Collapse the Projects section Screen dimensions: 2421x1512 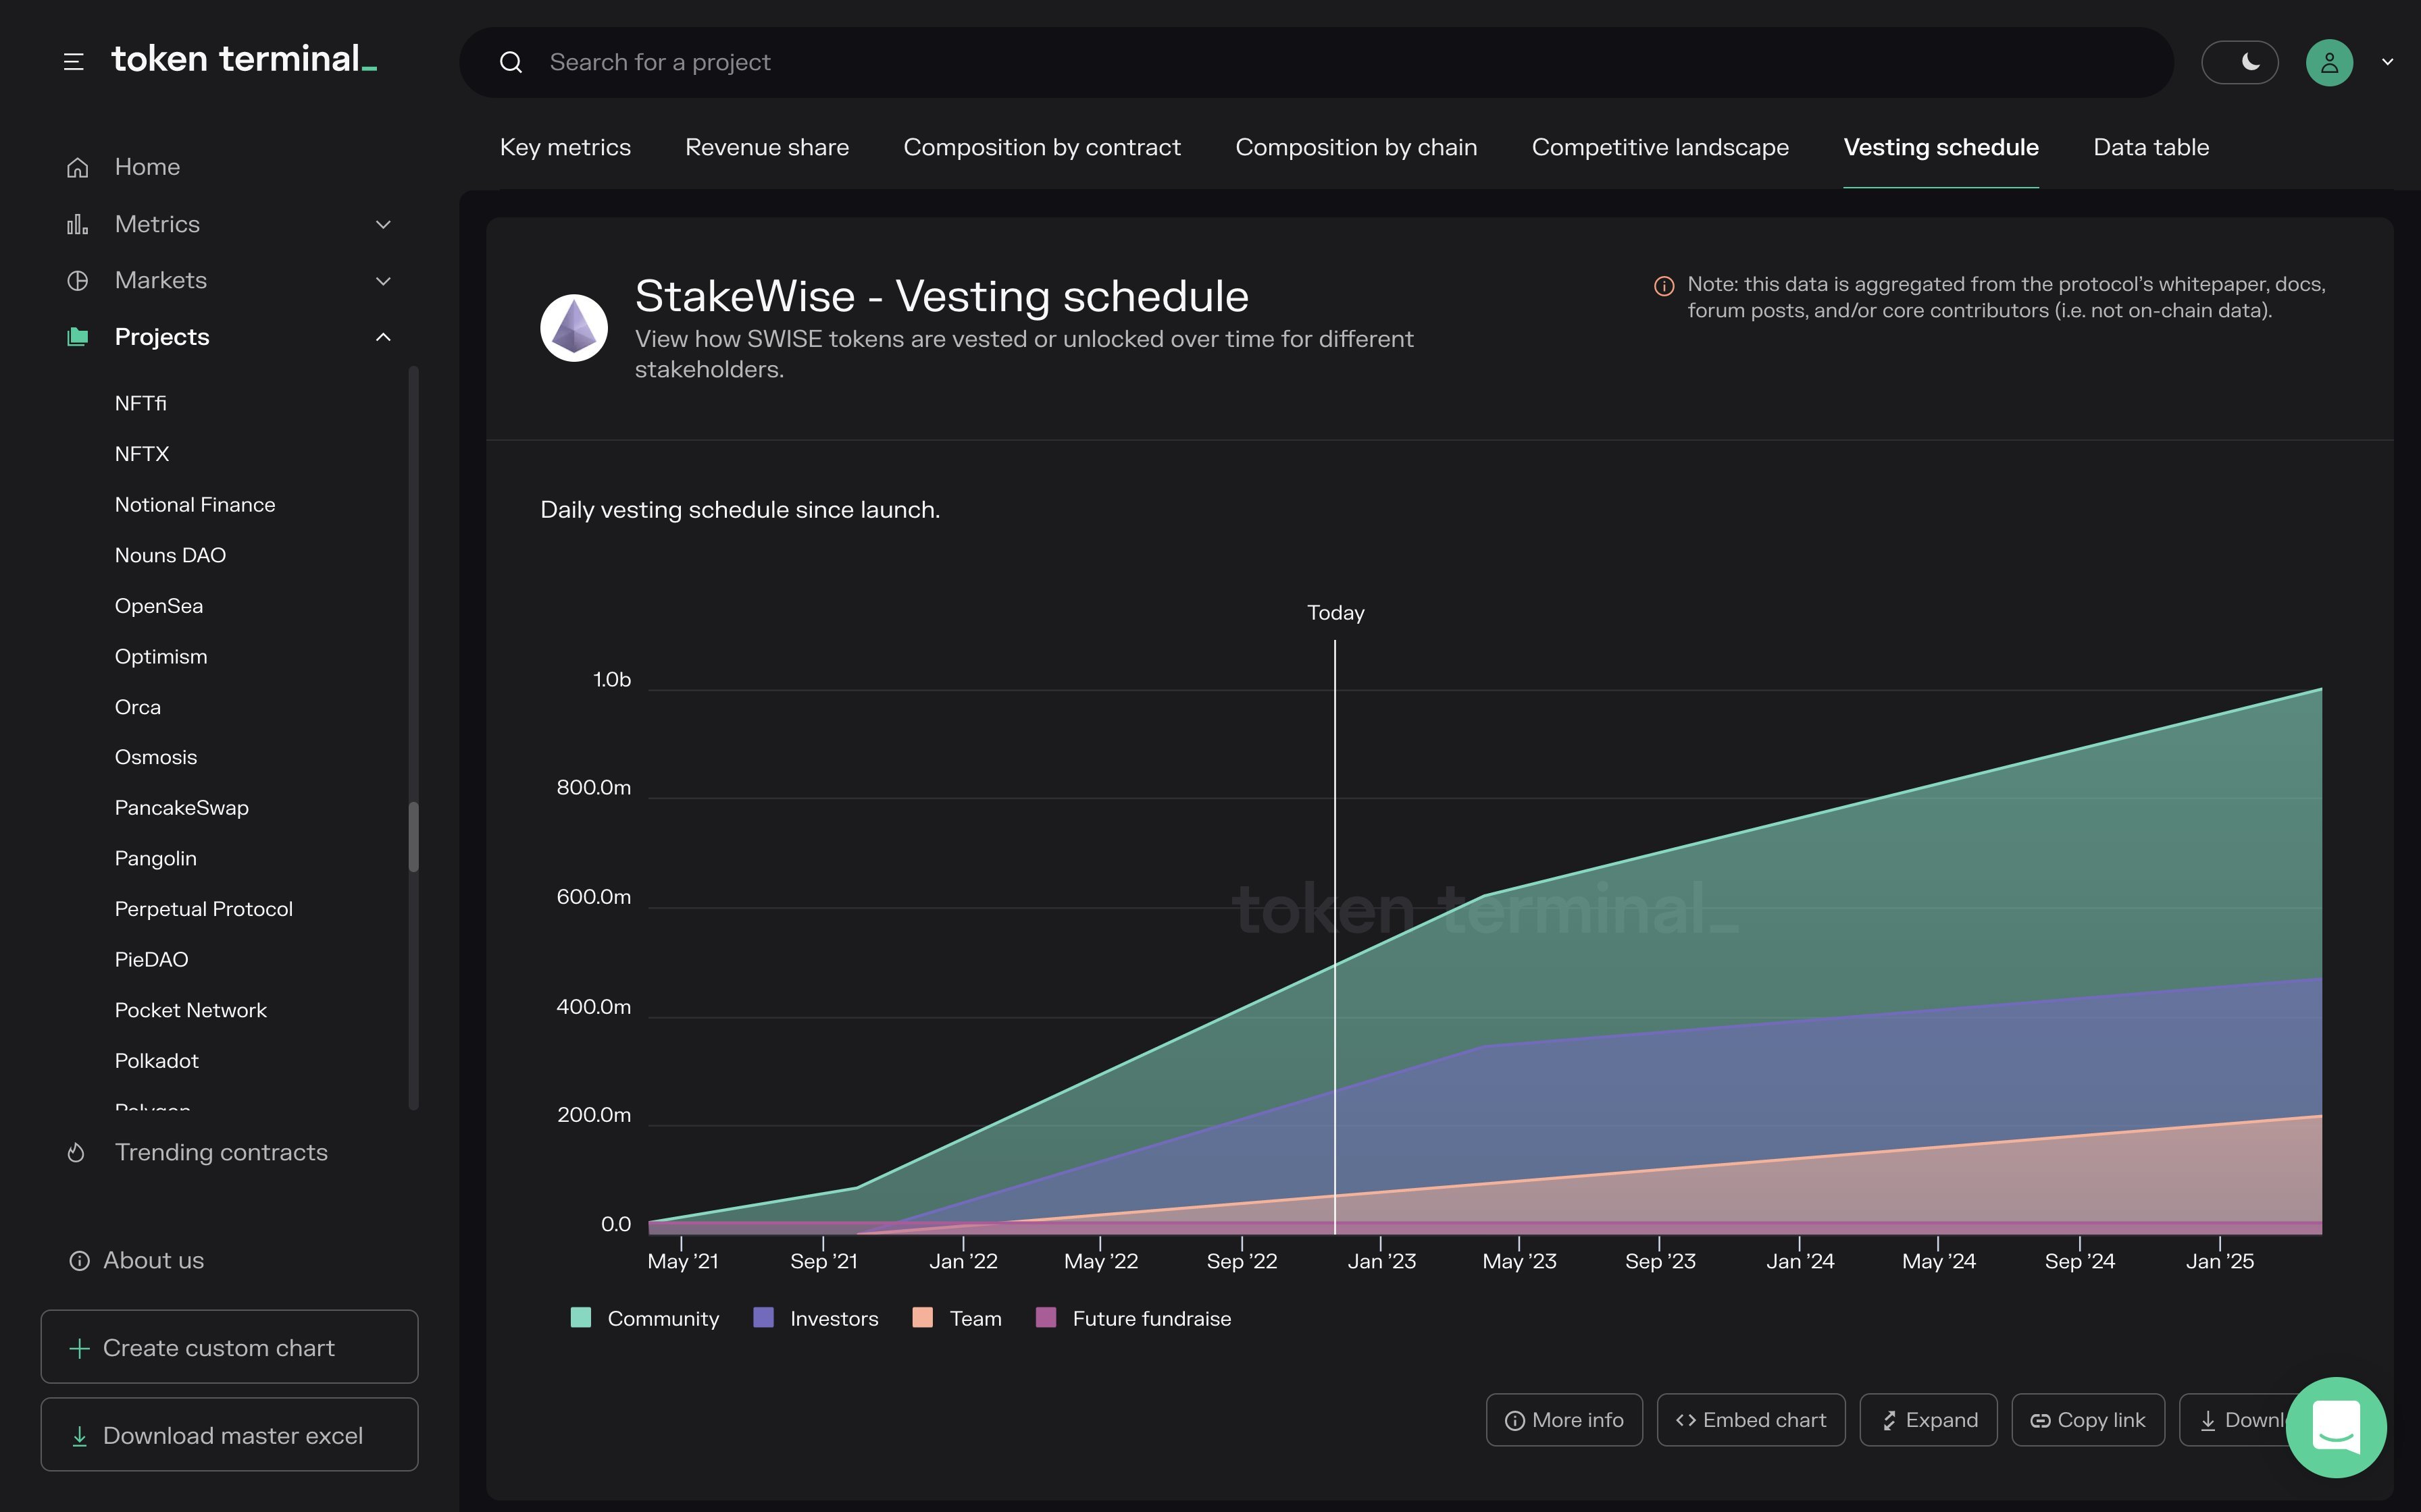[383, 336]
